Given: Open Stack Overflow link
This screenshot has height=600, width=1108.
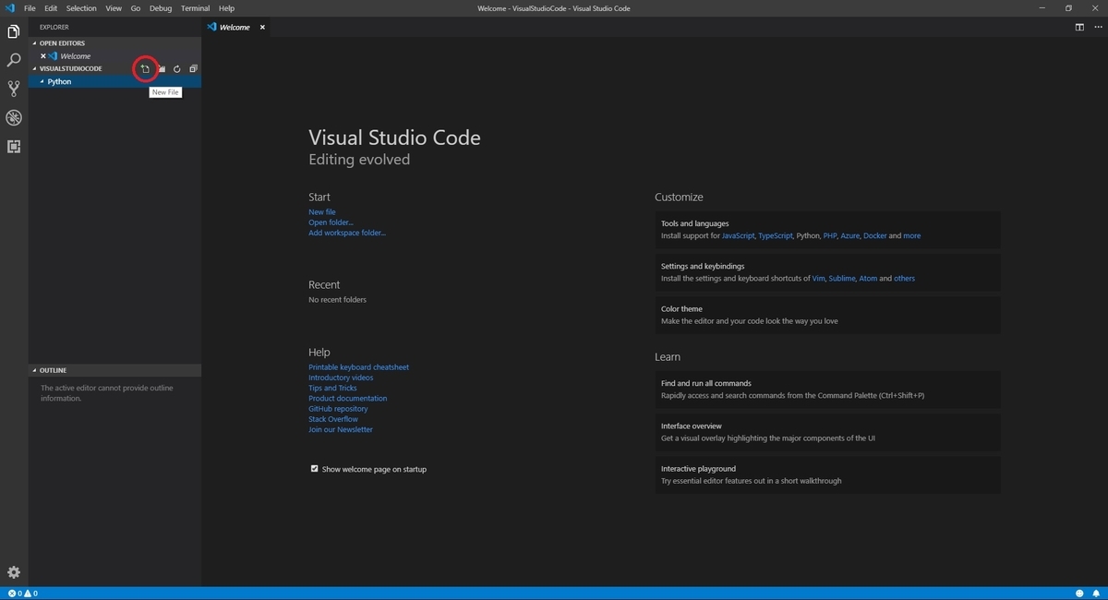Looking at the screenshot, I should tap(333, 419).
